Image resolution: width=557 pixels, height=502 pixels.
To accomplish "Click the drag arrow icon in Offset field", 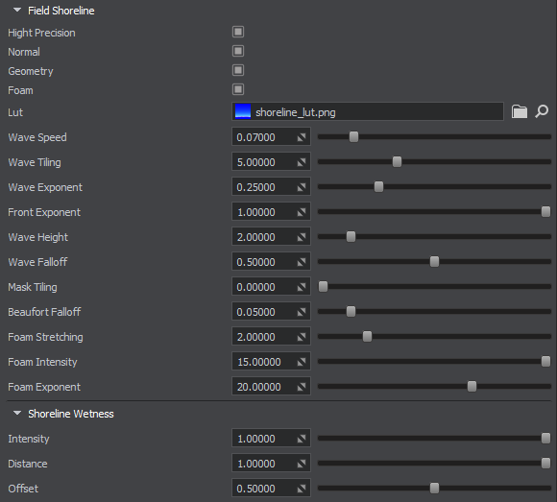I will click(302, 489).
